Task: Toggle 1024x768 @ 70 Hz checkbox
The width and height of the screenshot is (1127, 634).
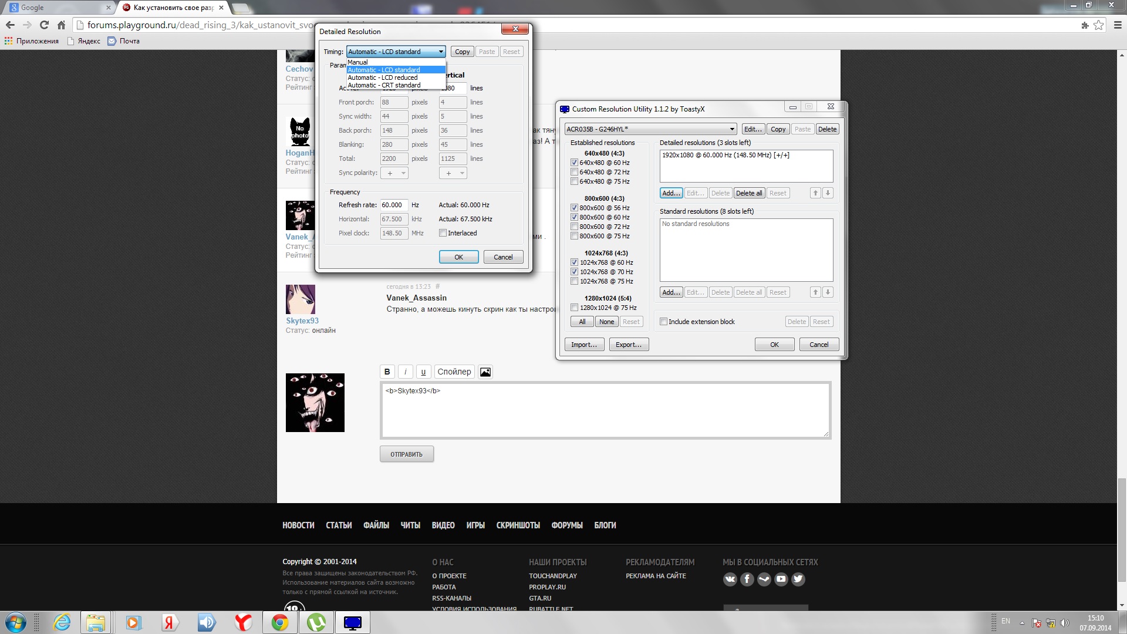Action: (574, 272)
